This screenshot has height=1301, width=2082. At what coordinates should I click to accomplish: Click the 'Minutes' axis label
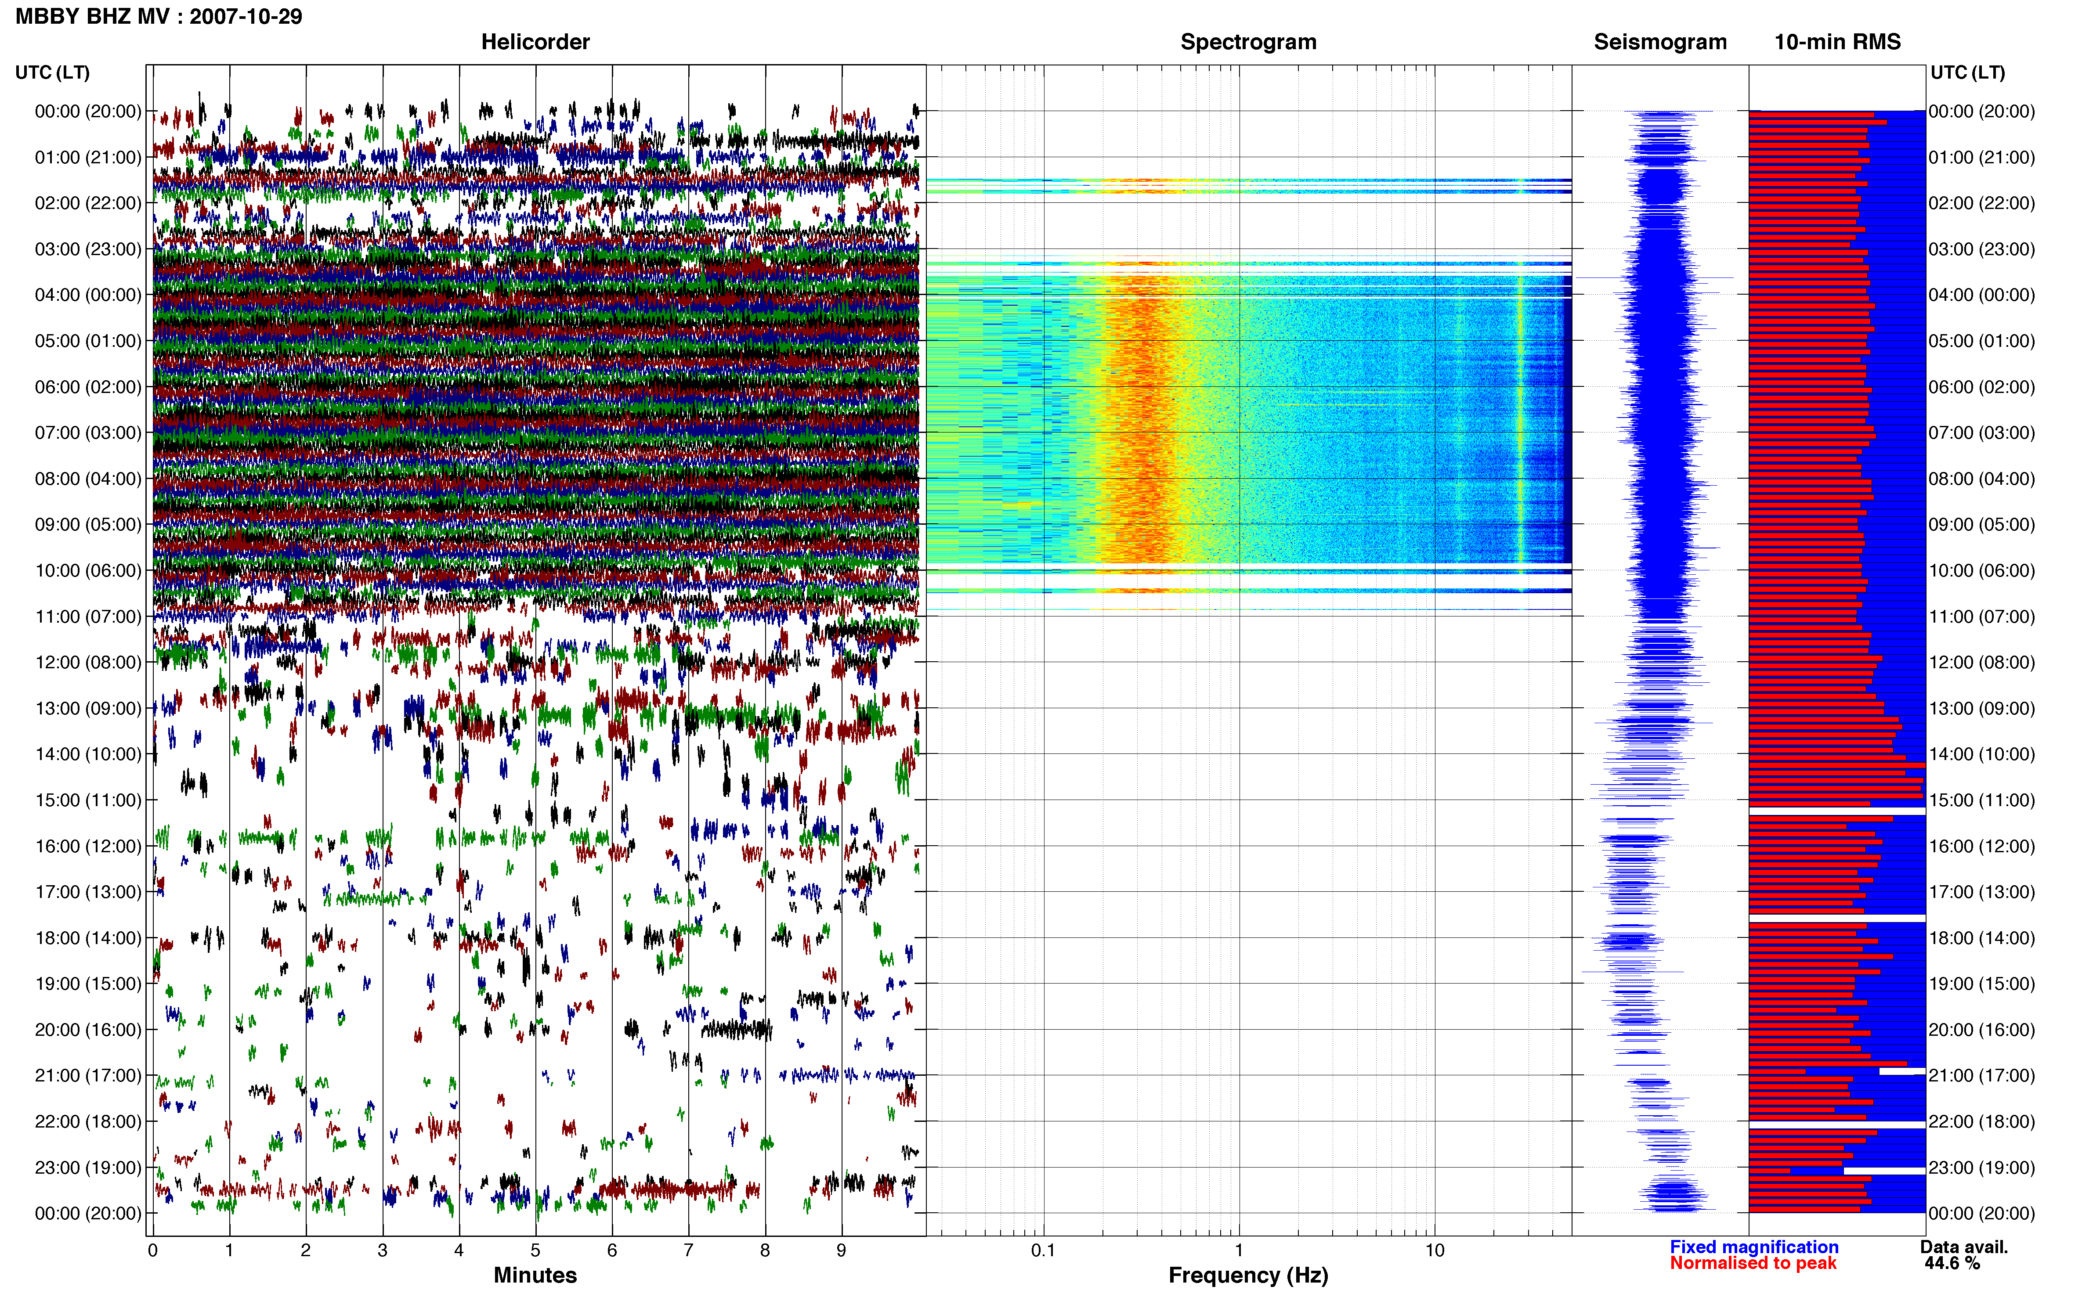[x=535, y=1275]
